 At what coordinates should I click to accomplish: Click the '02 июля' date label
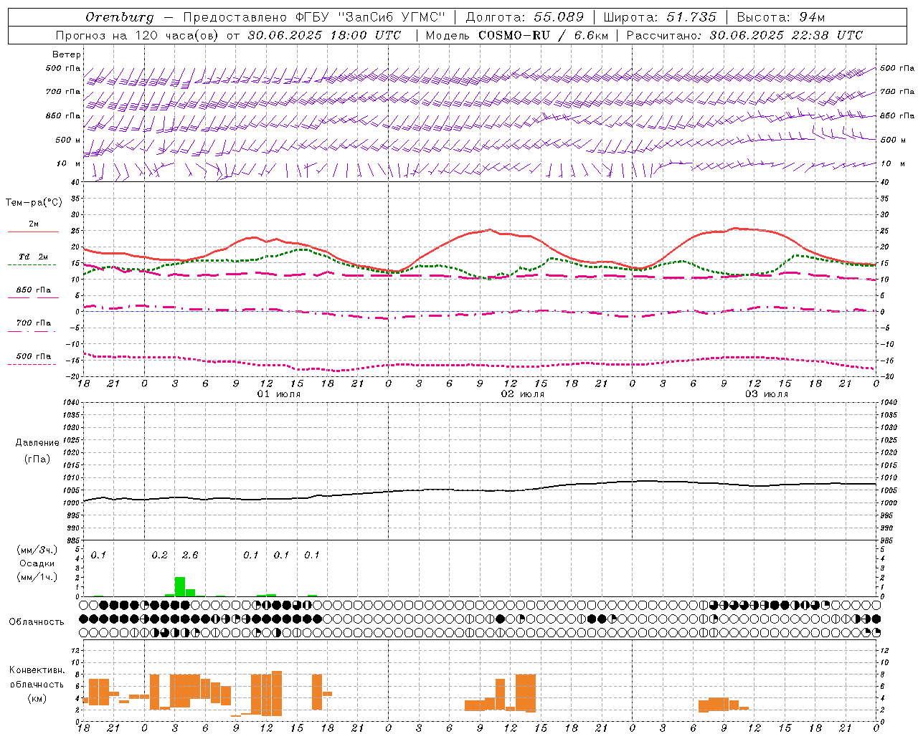point(523,394)
